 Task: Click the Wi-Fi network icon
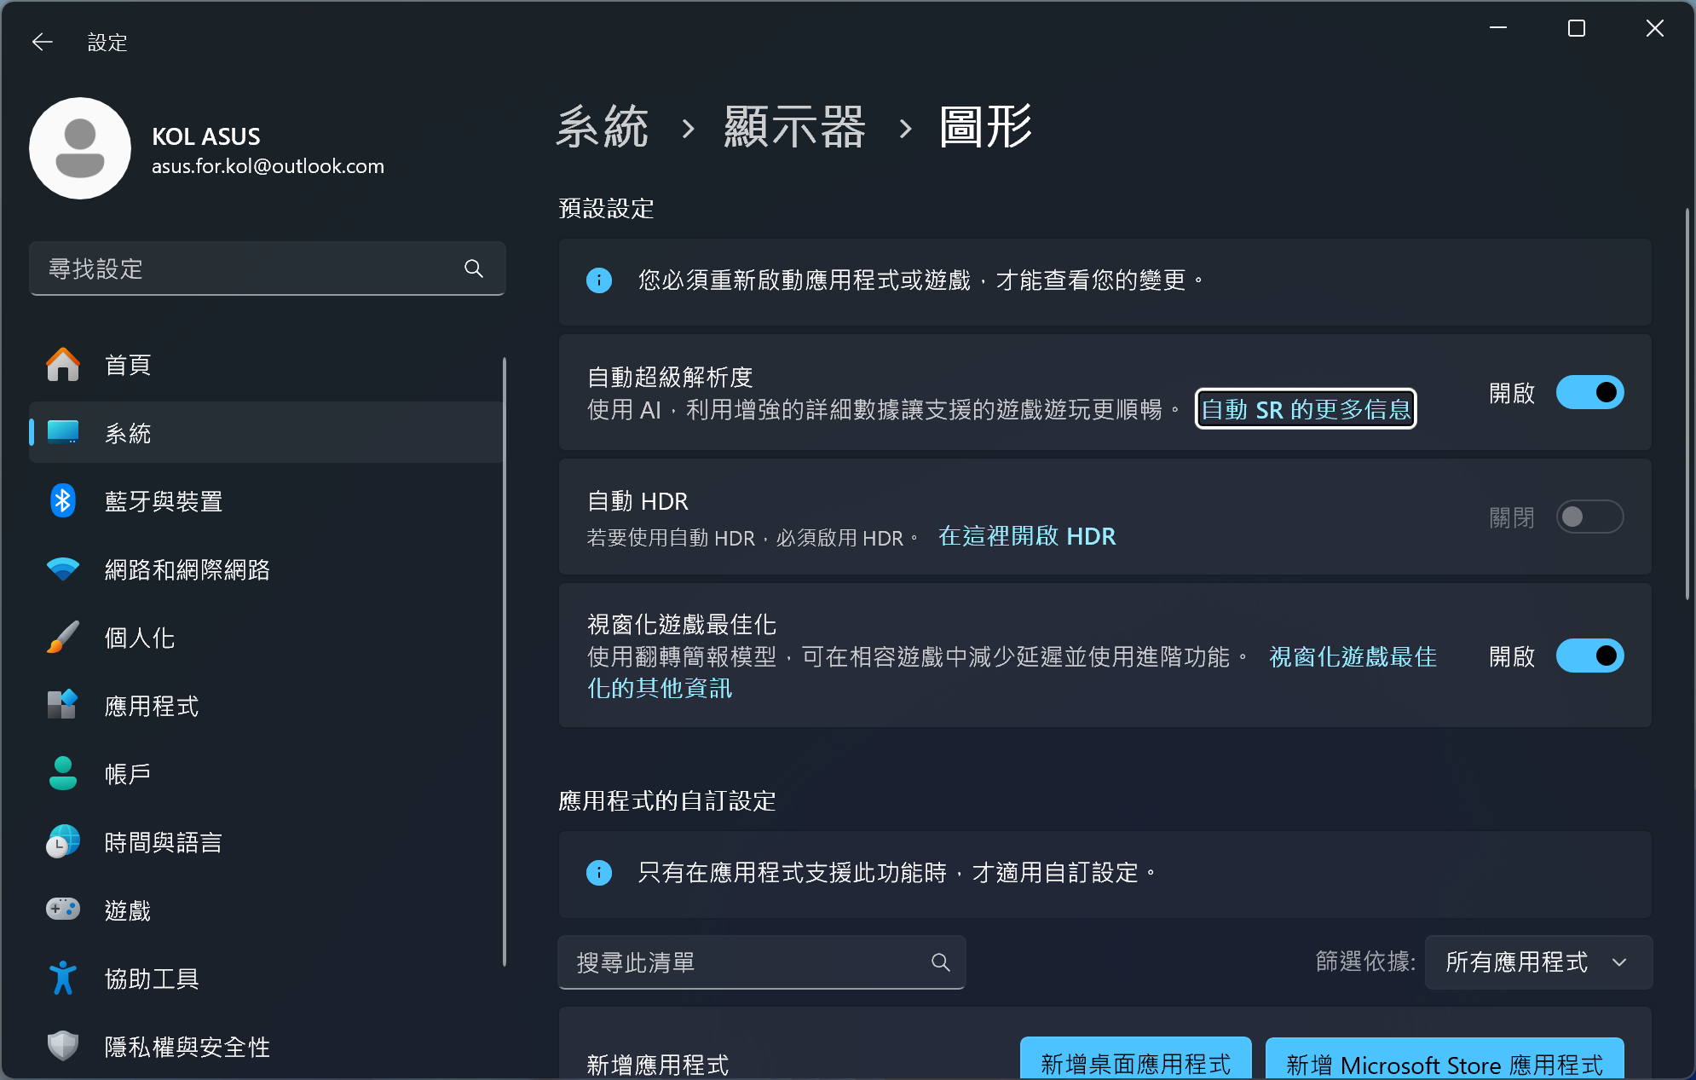coord(63,569)
